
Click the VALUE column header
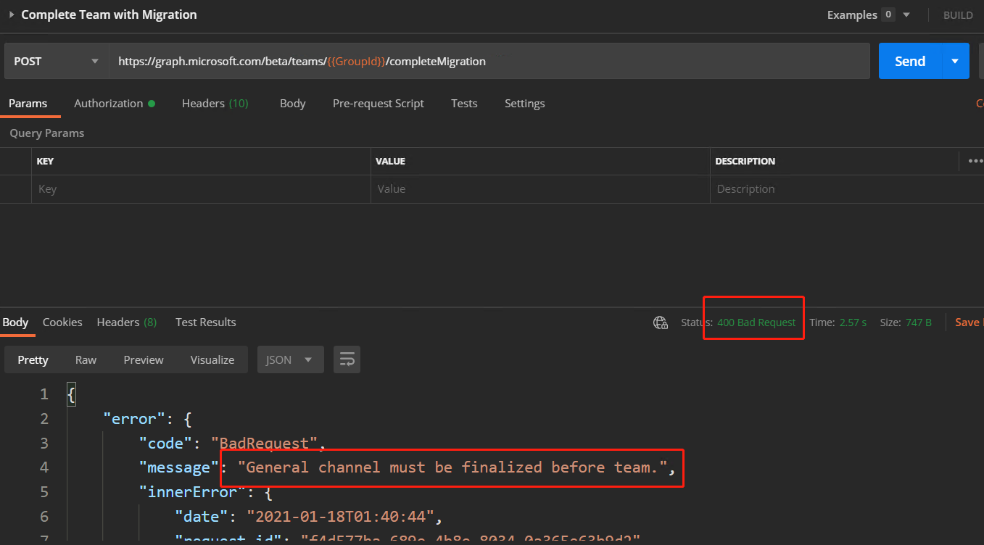(390, 162)
